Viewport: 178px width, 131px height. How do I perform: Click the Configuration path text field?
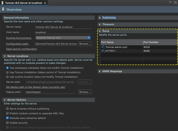[x=56, y=44]
